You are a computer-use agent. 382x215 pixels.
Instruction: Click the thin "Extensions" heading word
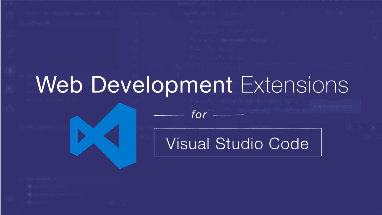(294, 85)
